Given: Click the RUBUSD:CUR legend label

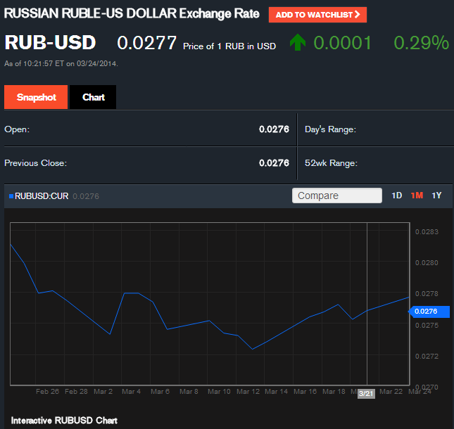Looking at the screenshot, I should coord(42,196).
